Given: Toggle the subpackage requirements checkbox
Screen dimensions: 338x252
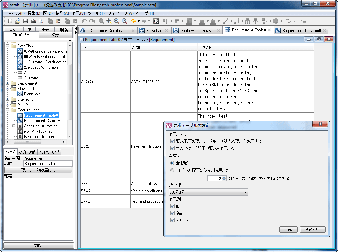Looking at the screenshot, I should 172,148.
